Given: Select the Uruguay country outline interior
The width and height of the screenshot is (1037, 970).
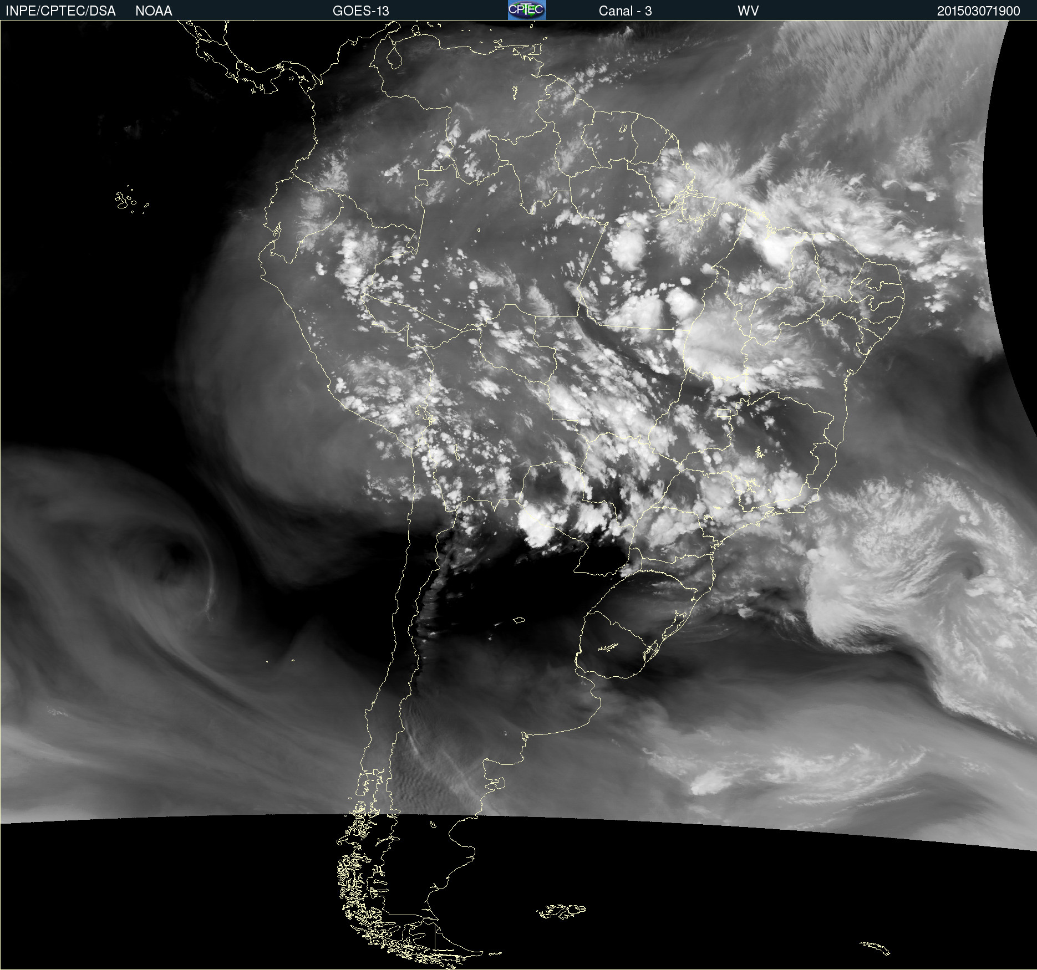Looking at the screenshot, I should pos(616,643).
